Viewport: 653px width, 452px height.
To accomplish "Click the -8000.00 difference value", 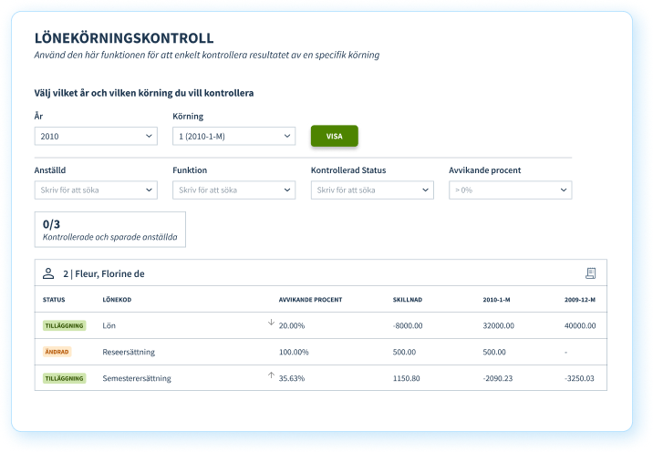I will (408, 325).
